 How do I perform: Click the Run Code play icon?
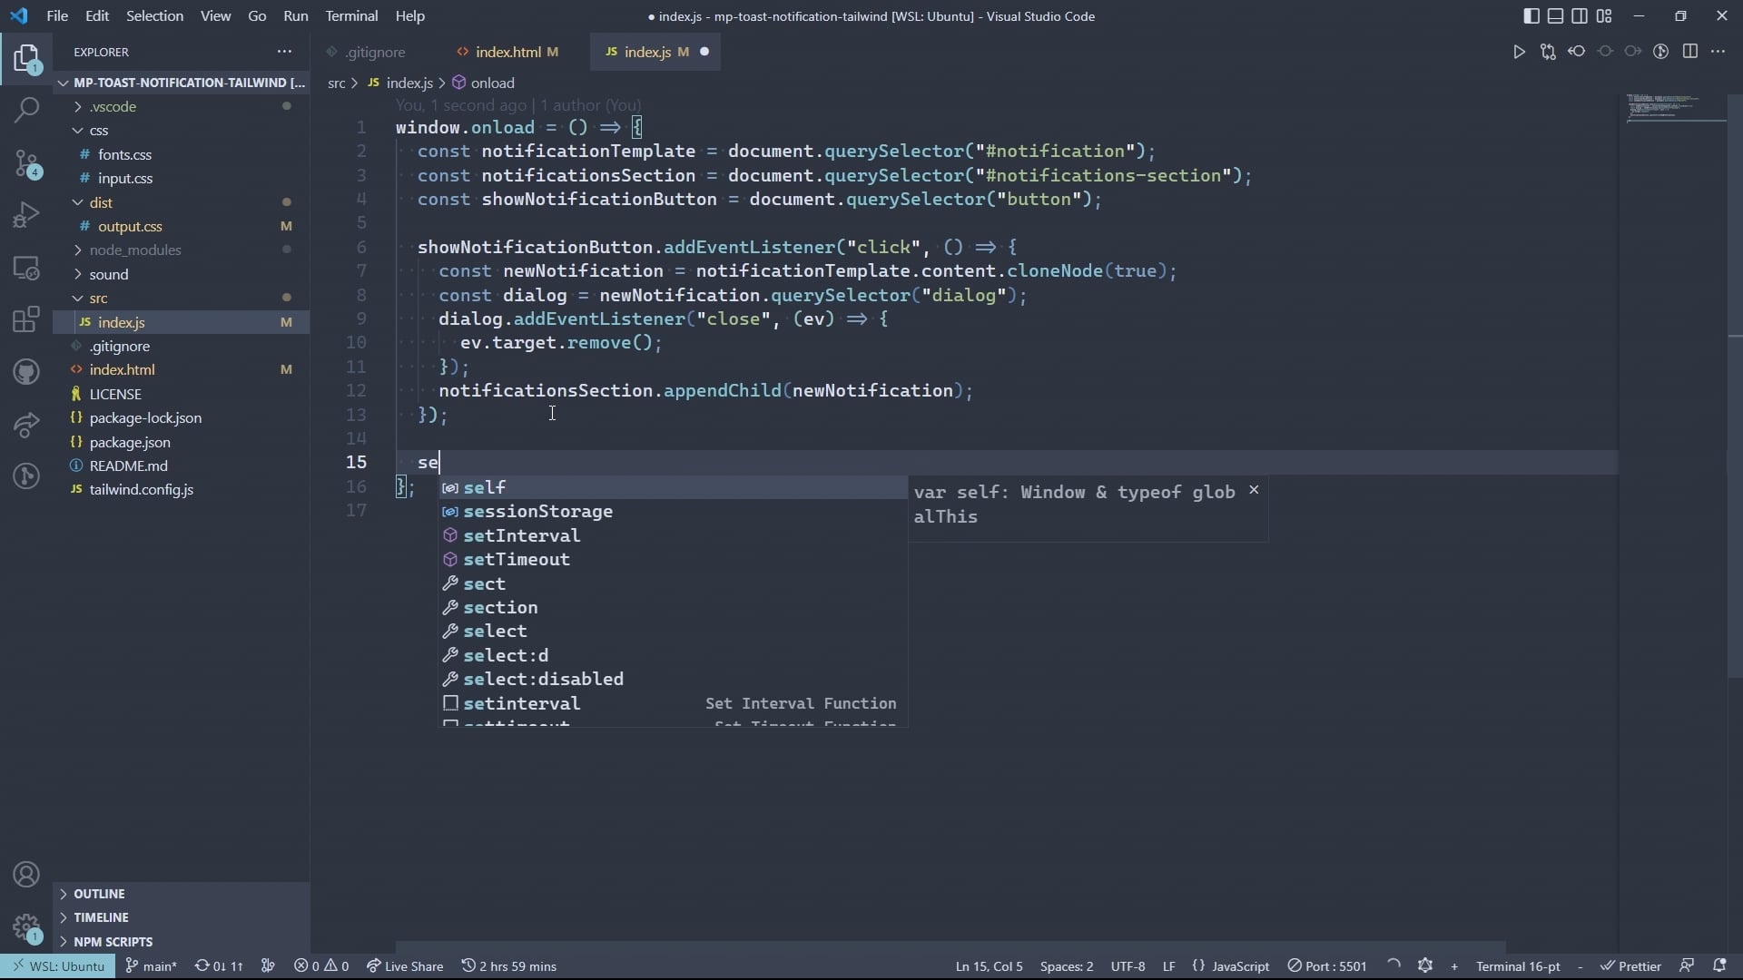coord(1519,52)
